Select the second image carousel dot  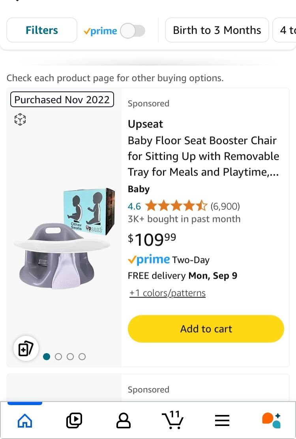tap(58, 357)
